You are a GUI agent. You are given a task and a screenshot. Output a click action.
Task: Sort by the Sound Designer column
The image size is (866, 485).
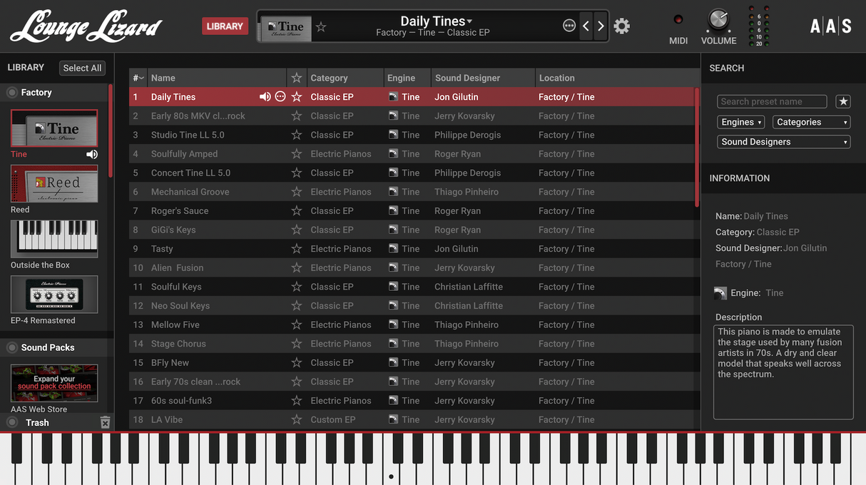(x=467, y=78)
